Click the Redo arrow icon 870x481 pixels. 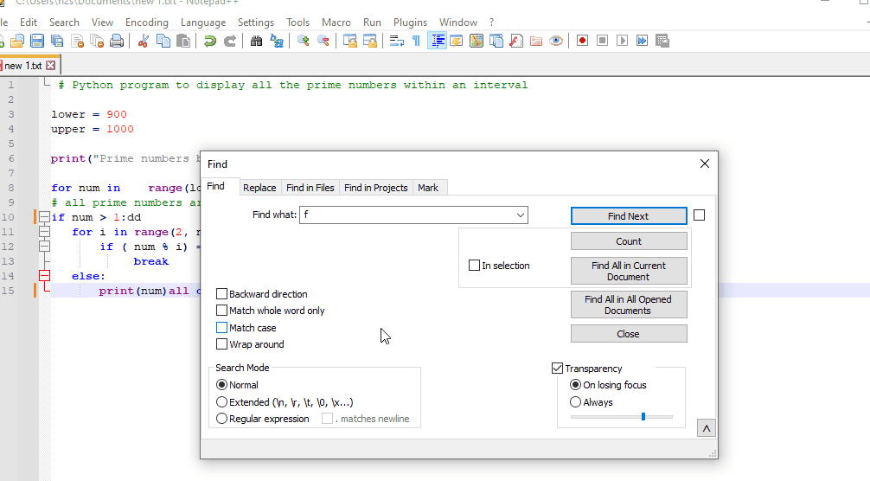[x=230, y=41]
